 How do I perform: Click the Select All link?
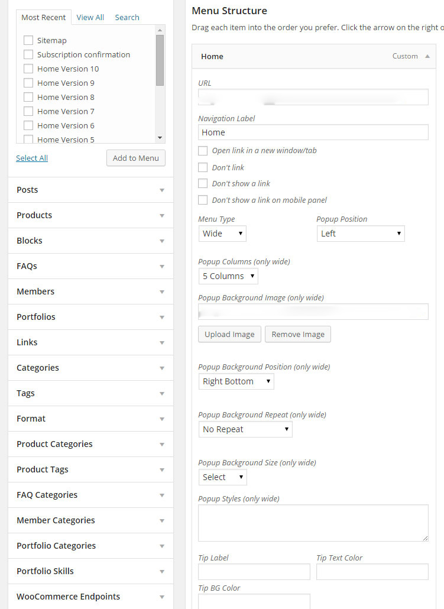point(32,158)
